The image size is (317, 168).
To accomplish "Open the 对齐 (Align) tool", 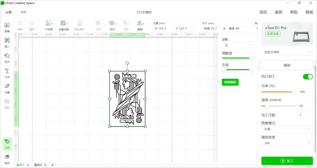I will (99, 25).
